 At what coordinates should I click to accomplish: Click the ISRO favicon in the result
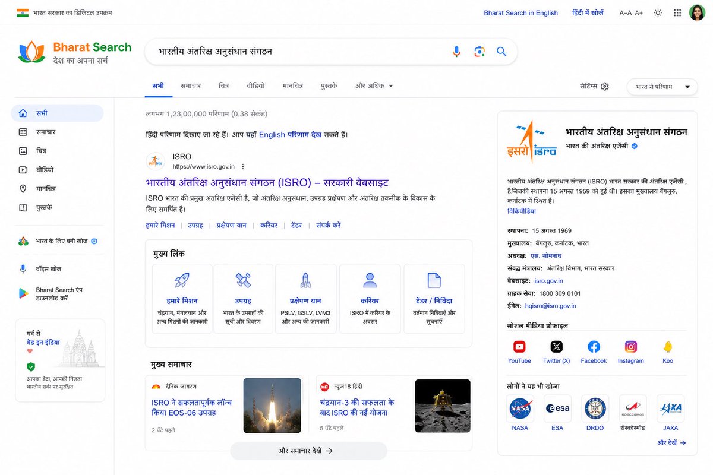155,161
